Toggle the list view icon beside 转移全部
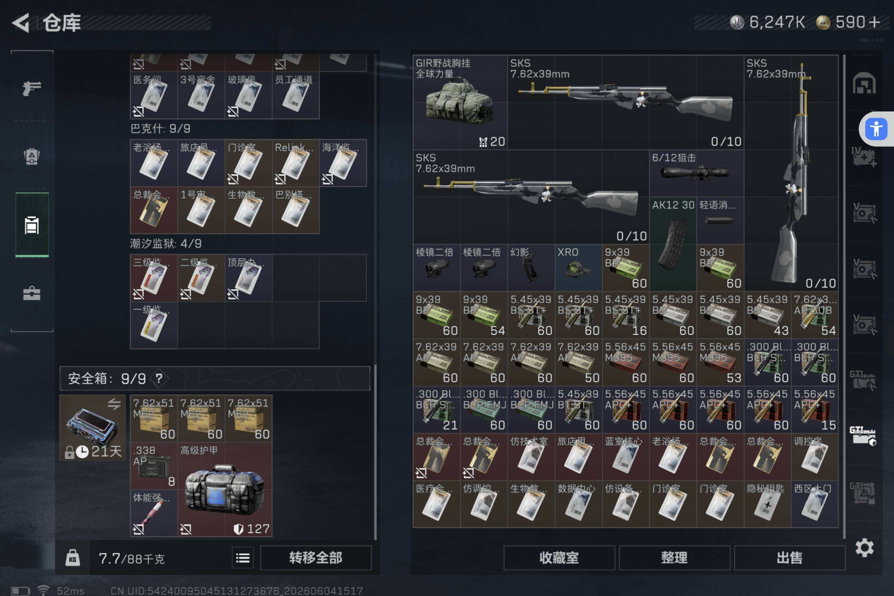Screen dimensions: 894x596 (x=242, y=558)
